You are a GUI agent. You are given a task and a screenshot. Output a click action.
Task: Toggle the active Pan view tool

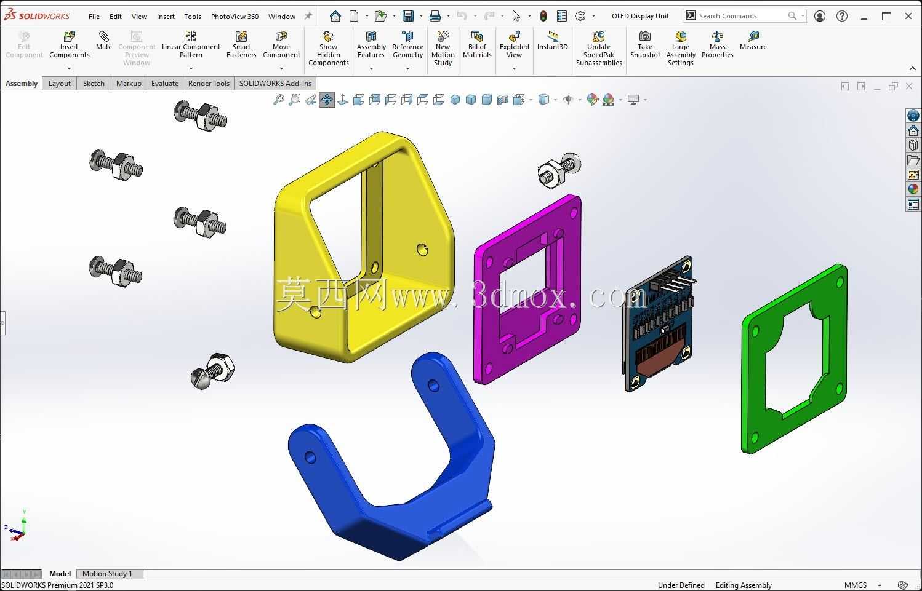point(327,100)
